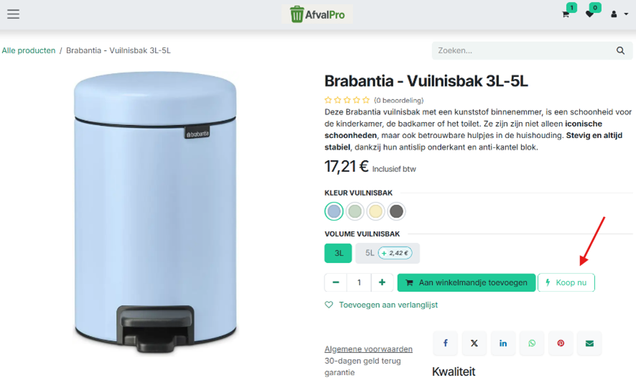Share product on Facebook

(445, 343)
